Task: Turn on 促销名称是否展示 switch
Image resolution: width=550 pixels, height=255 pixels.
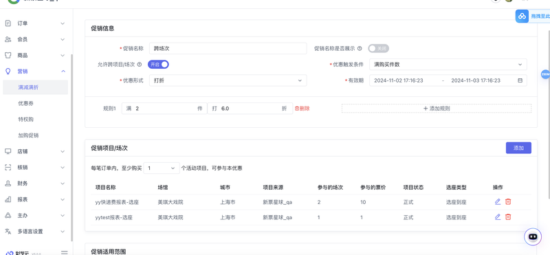Action: pos(379,48)
